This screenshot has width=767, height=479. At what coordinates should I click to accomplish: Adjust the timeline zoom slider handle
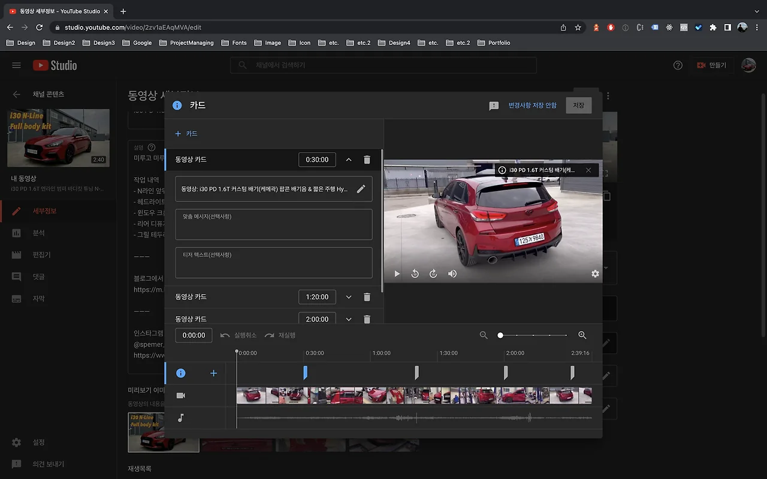tap(500, 335)
